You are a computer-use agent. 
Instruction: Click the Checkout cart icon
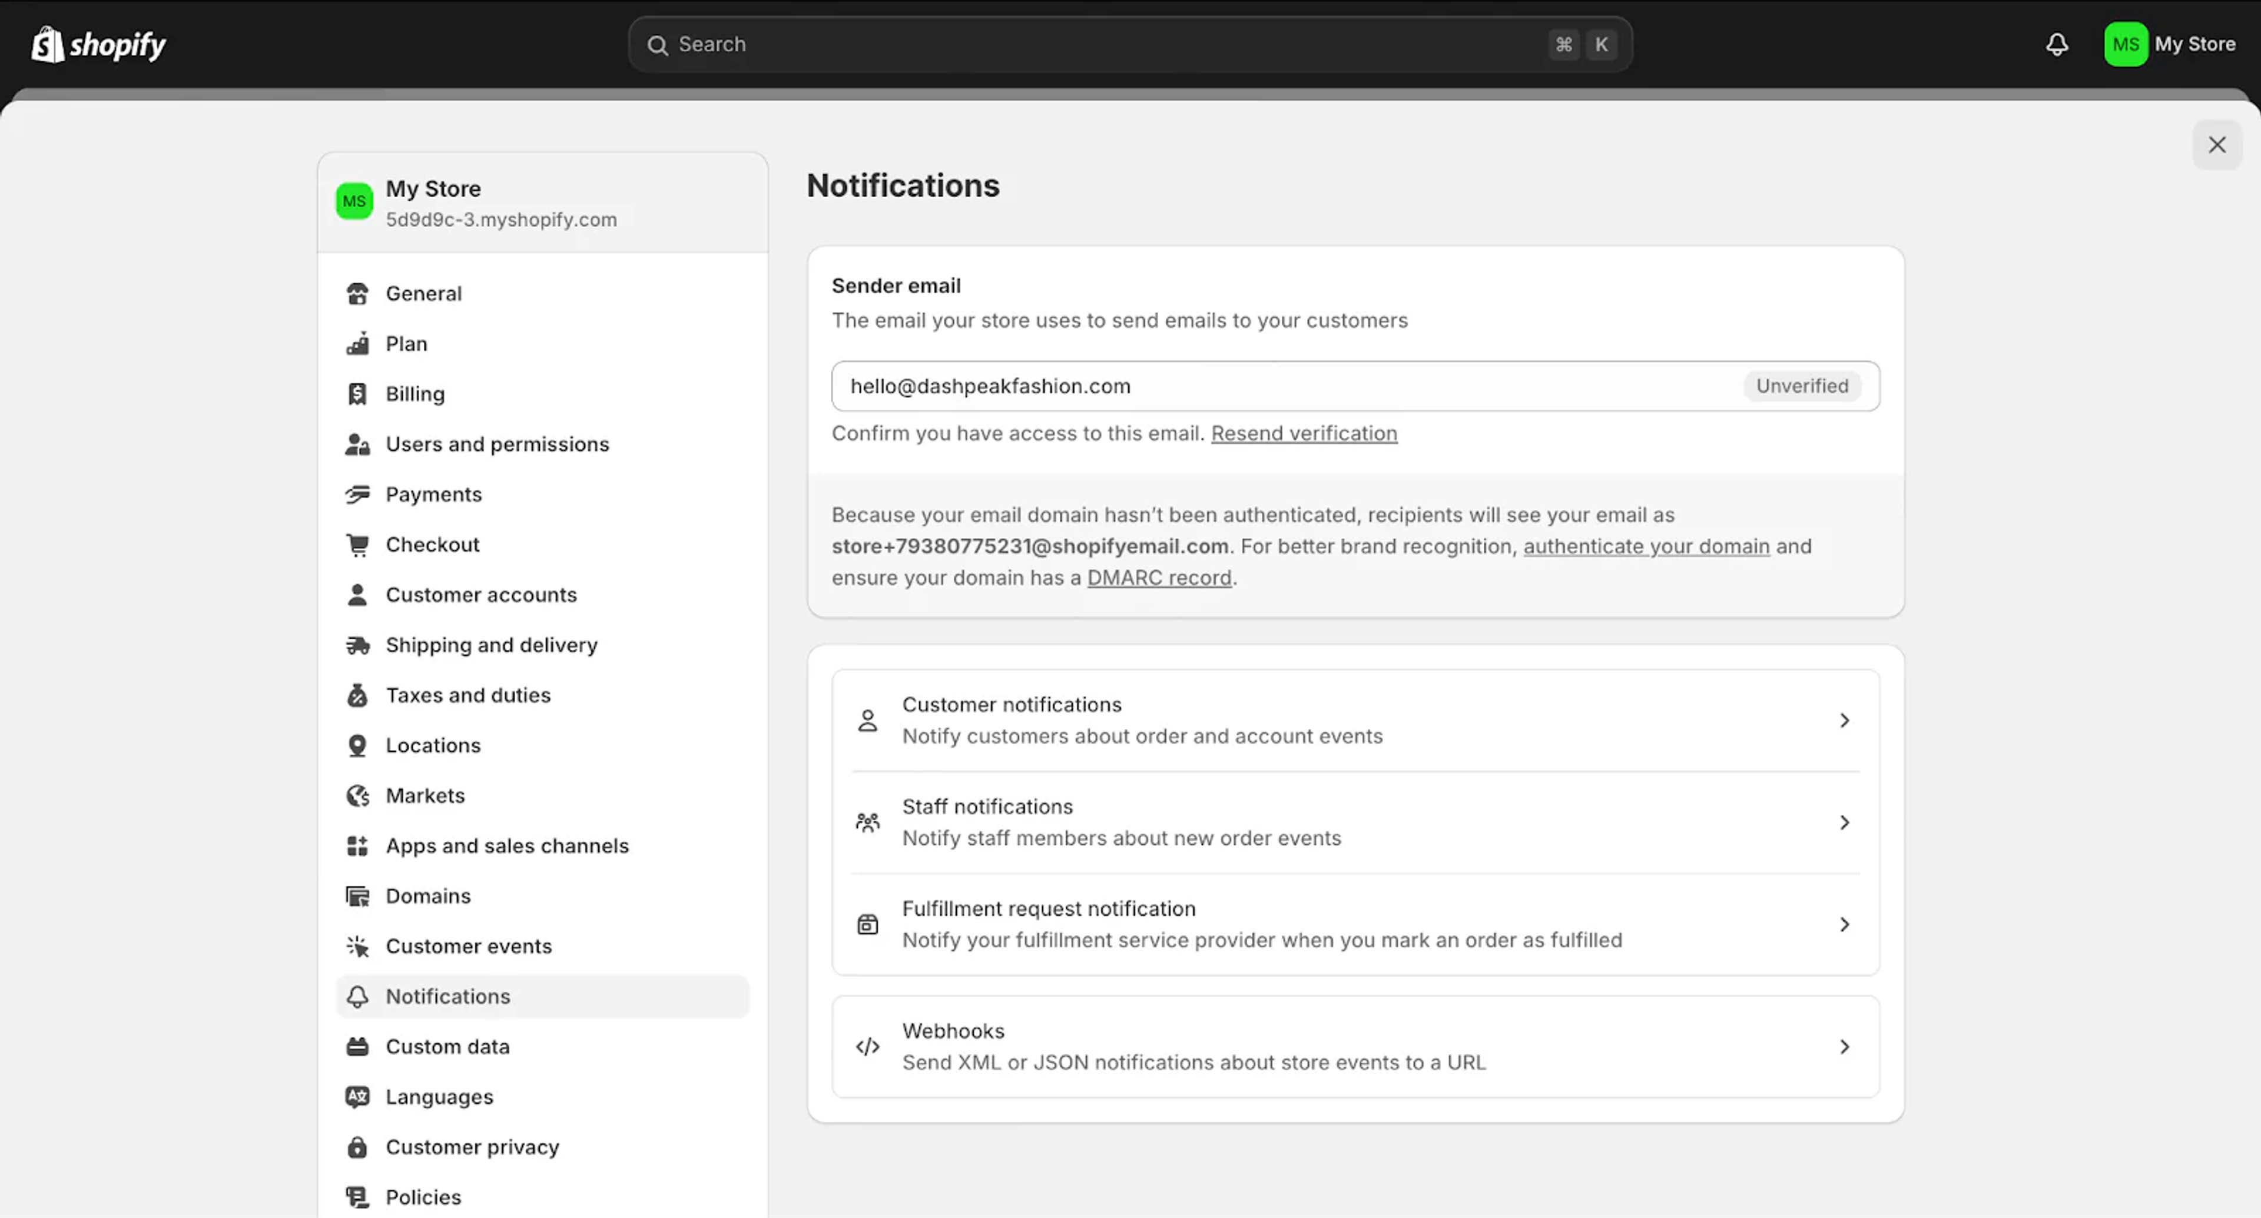tap(357, 545)
